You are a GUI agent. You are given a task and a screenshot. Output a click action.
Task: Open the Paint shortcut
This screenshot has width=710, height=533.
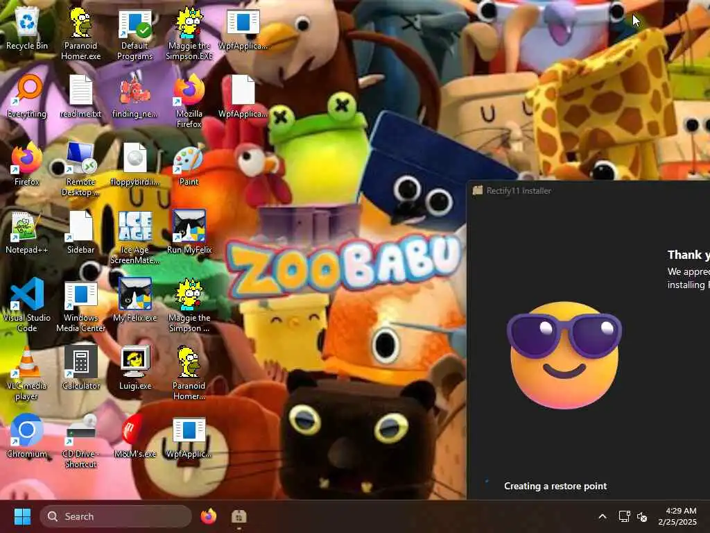click(x=189, y=164)
